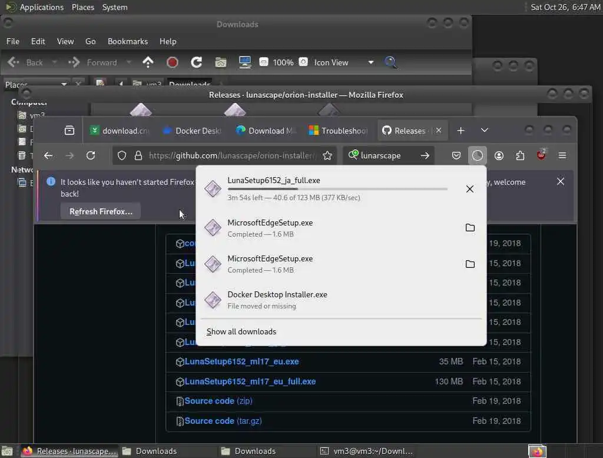This screenshot has height=458, width=603.
Task: Open a new Firefox tab
Action: 460,130
